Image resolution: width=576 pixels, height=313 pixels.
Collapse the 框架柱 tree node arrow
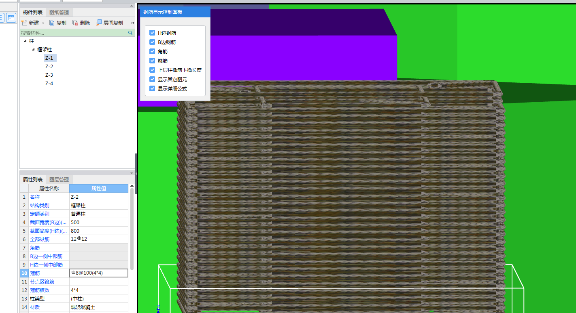(x=33, y=49)
